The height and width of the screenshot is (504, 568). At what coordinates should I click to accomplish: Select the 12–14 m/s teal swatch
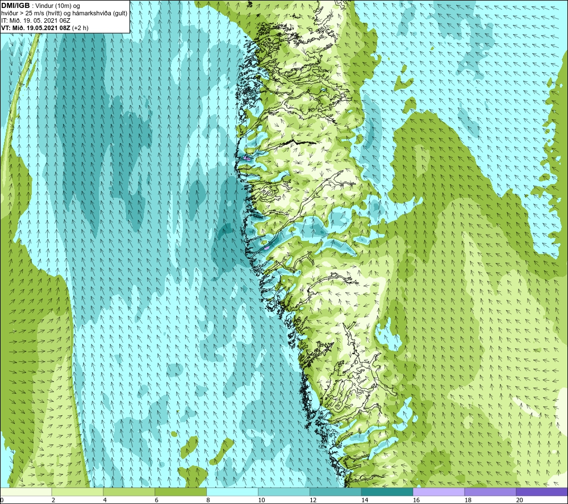click(x=336, y=491)
